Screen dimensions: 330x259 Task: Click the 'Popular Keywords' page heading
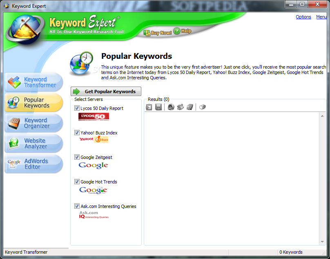[136, 56]
